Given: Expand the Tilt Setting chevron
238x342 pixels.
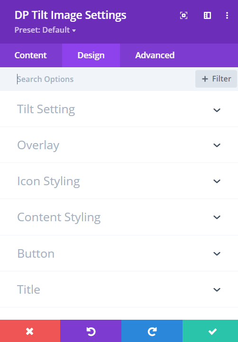Looking at the screenshot, I should (x=217, y=110).
